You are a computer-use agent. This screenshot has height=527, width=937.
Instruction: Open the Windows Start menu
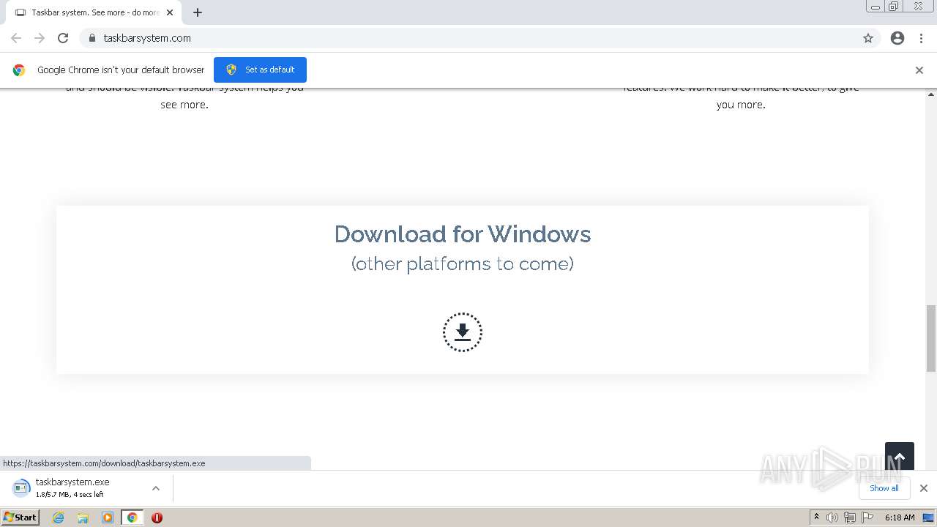(20, 517)
